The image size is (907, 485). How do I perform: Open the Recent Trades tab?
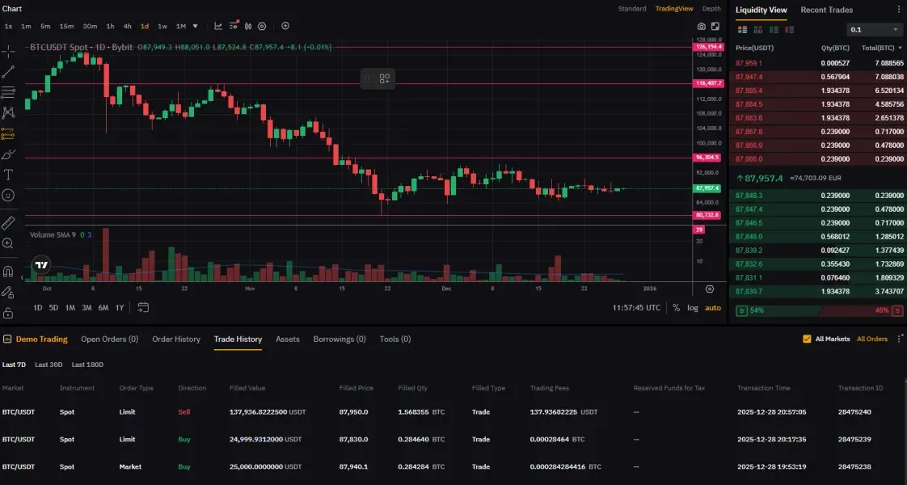[x=827, y=10]
